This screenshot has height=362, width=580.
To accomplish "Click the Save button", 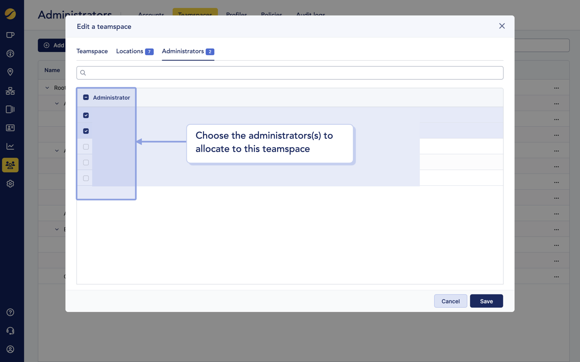I will click(x=486, y=301).
